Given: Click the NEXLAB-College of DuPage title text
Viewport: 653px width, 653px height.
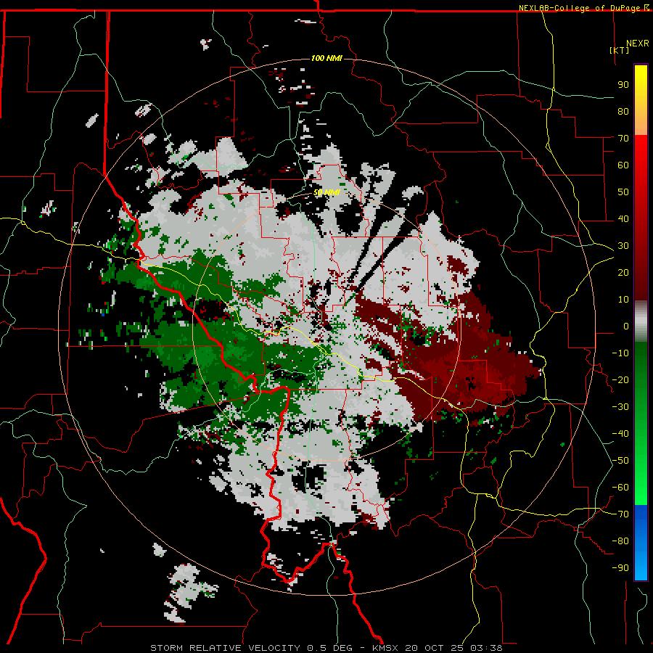Looking at the screenshot, I should click(579, 8).
